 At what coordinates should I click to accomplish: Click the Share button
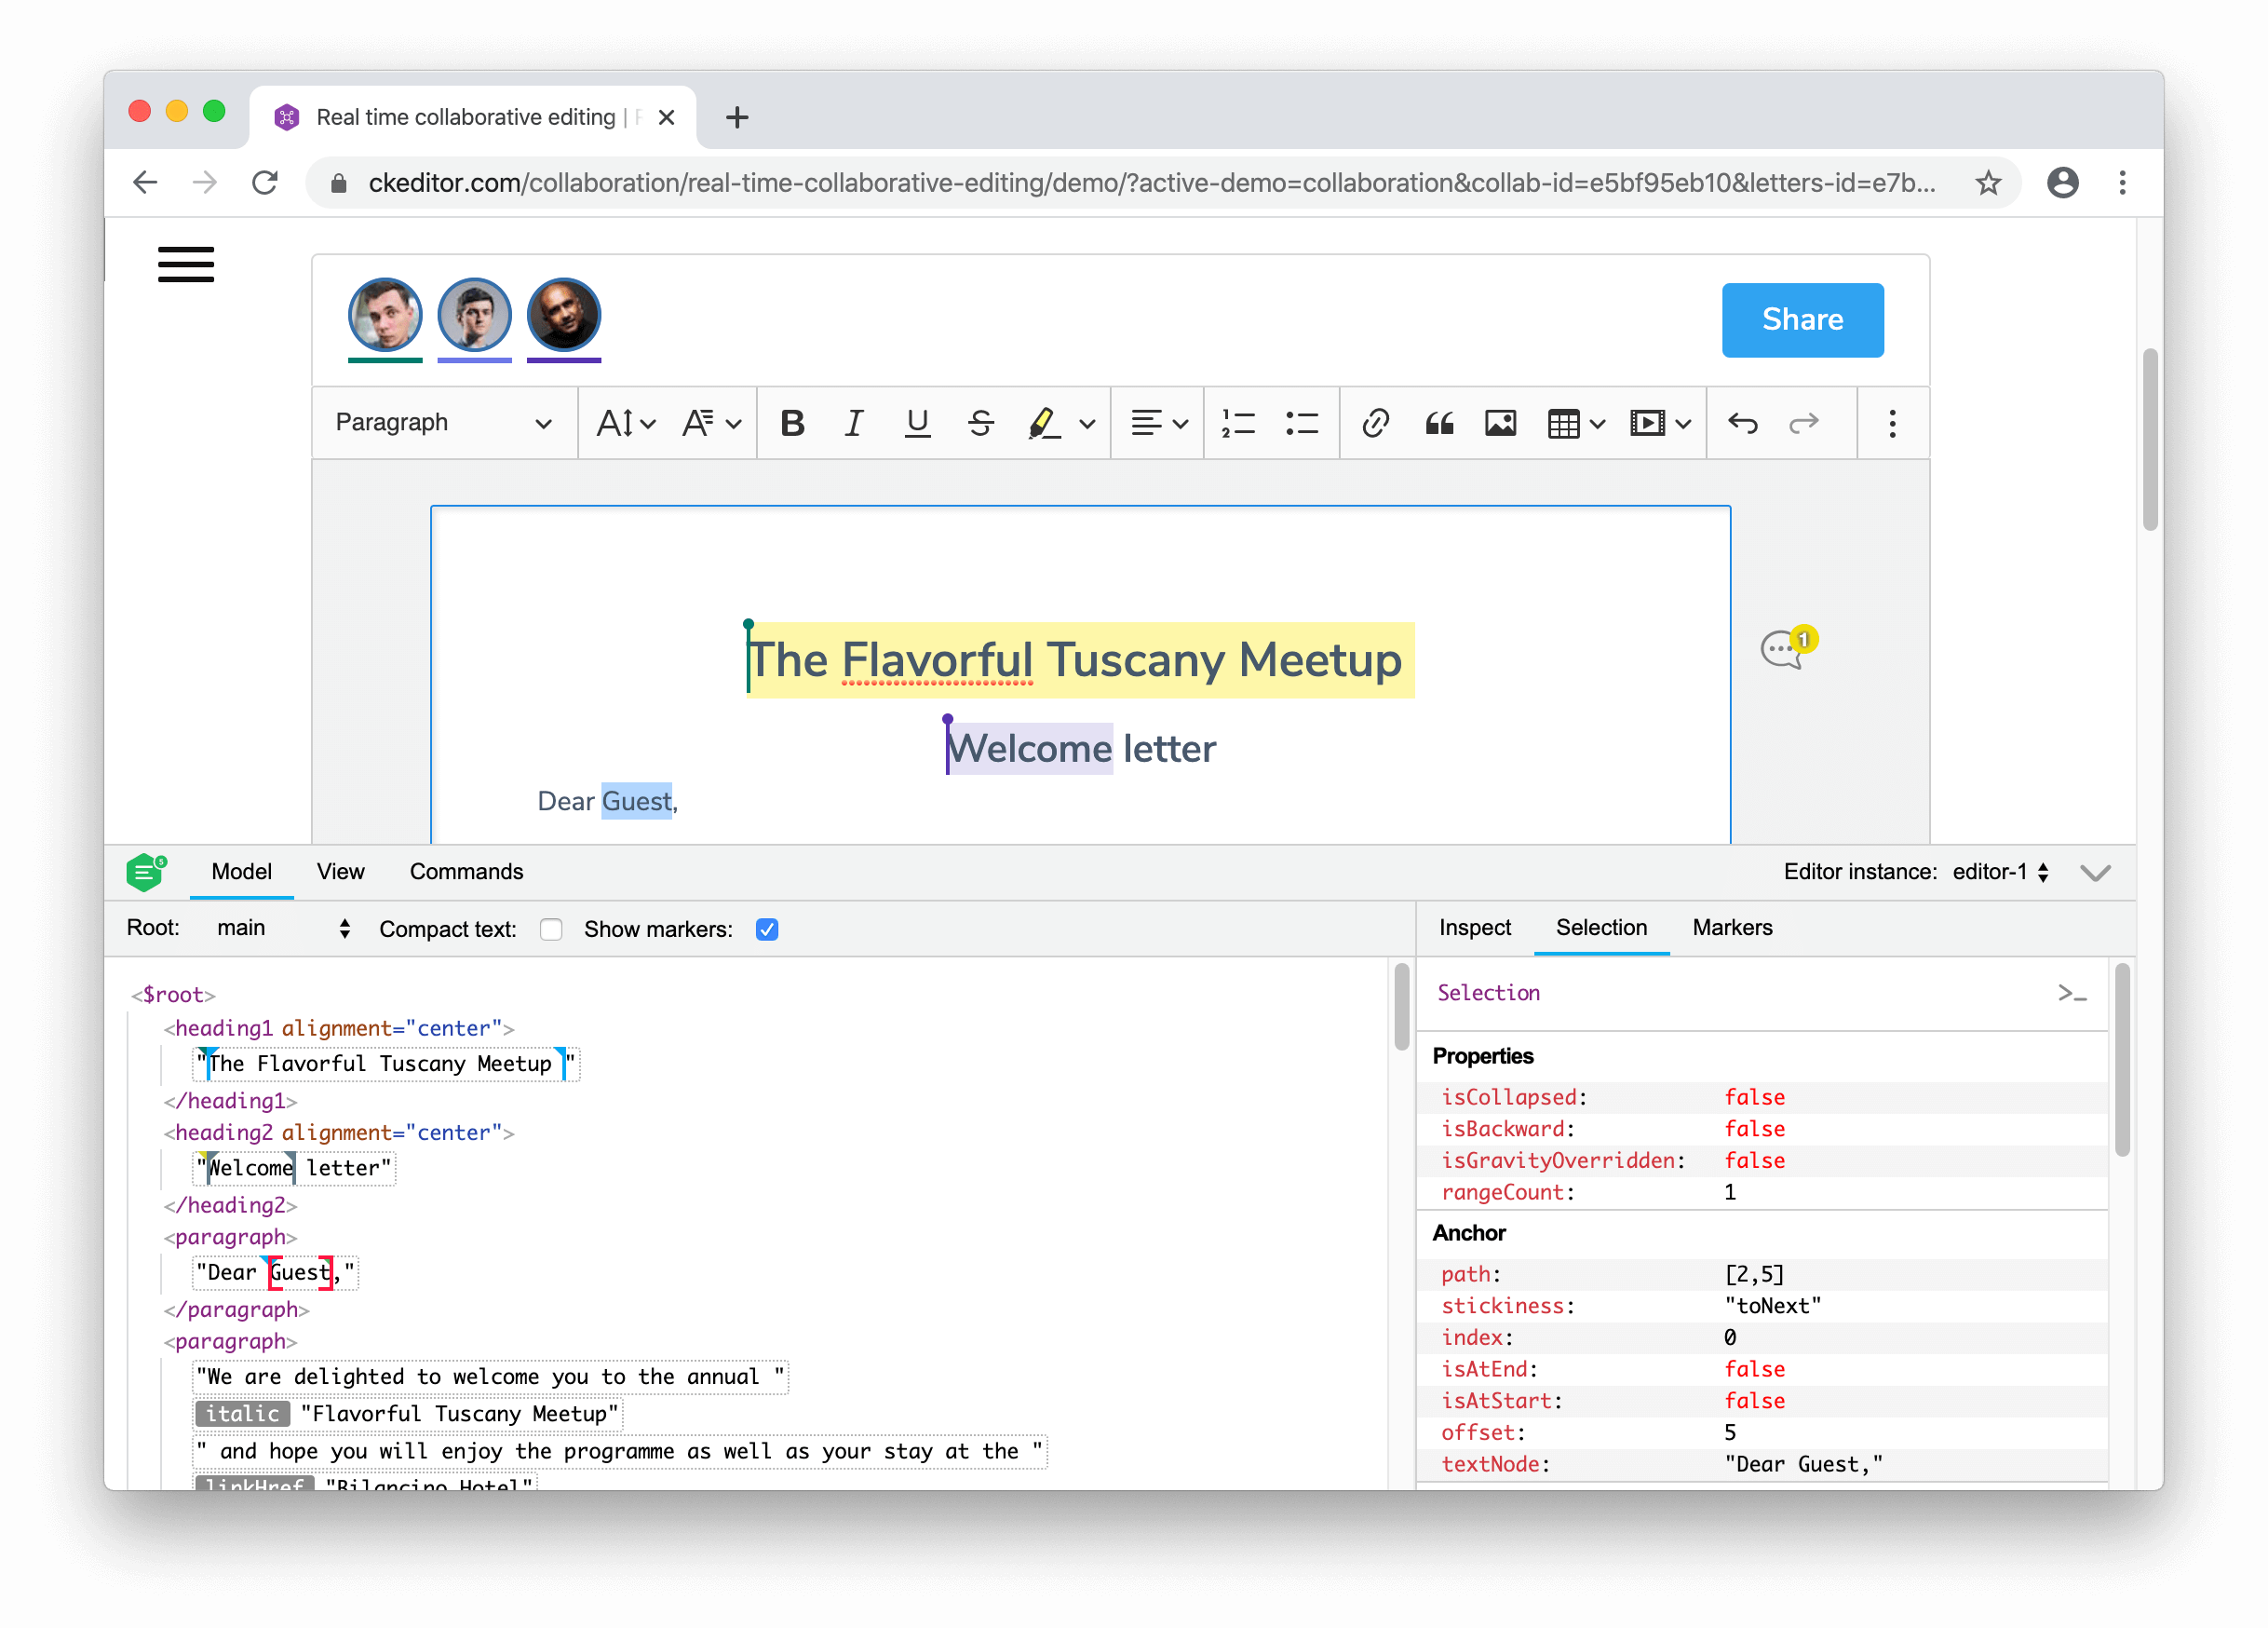point(1802,319)
